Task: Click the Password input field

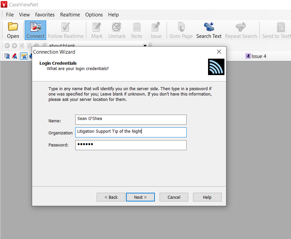Action: [x=131, y=145]
